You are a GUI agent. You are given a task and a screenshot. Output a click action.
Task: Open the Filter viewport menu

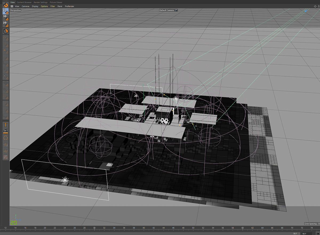[53, 6]
